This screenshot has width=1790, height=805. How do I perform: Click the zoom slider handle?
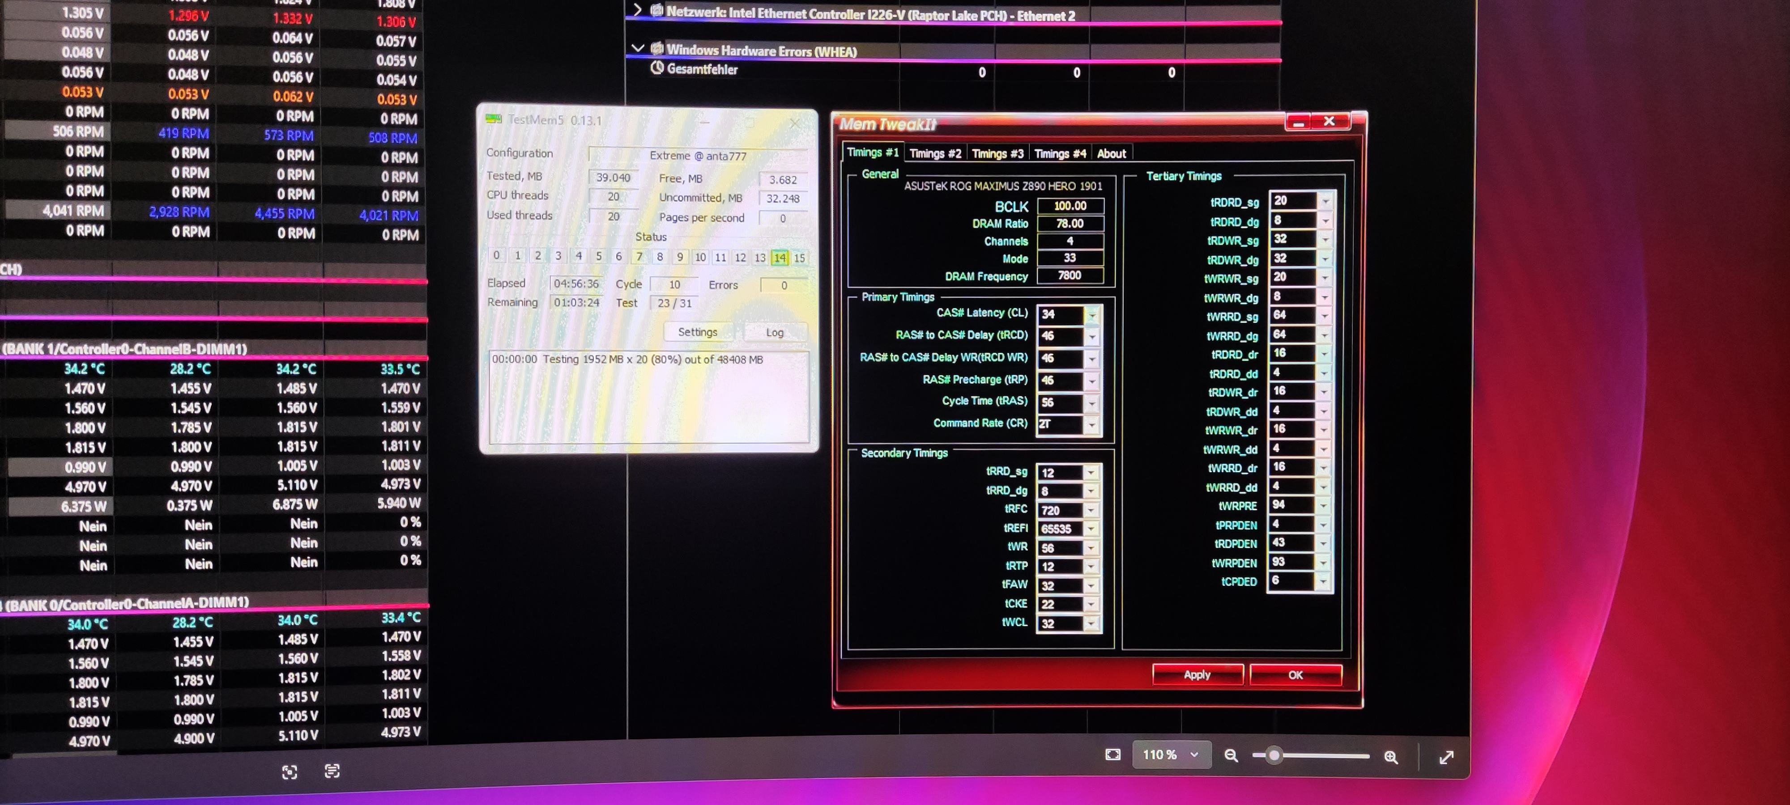1273,756
